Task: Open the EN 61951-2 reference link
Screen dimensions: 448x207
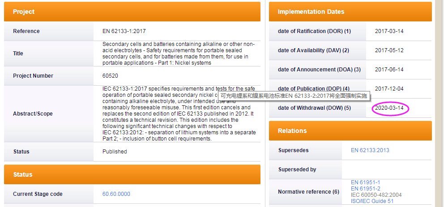Action: [x=366, y=189]
